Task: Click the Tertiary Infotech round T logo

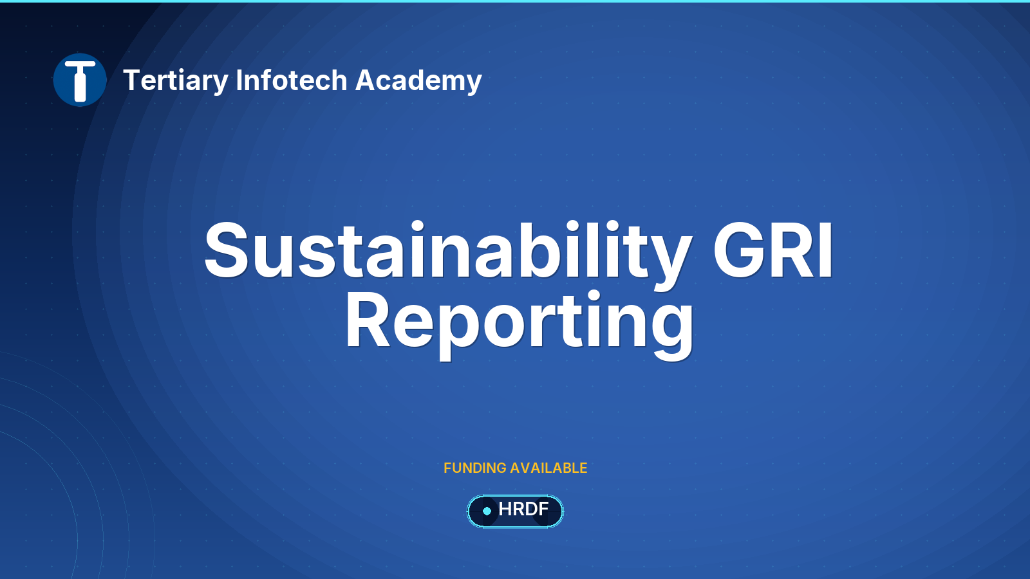Action: 80,80
